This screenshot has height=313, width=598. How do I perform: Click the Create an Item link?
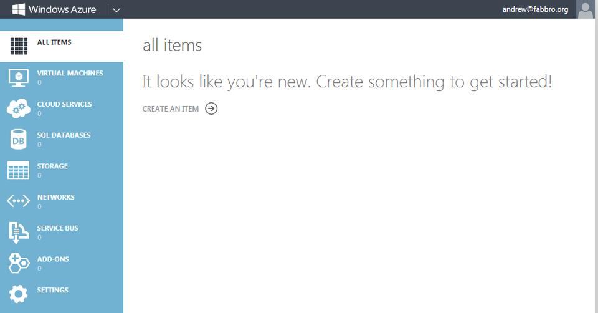(x=171, y=108)
